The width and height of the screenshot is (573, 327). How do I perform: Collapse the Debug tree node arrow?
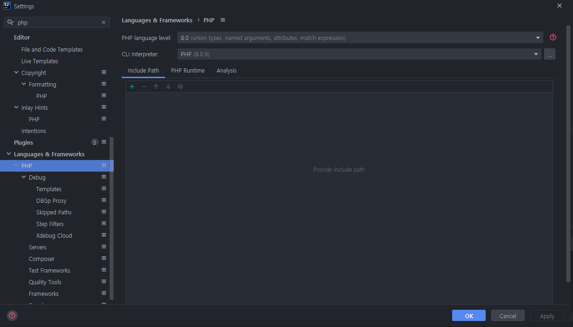click(24, 177)
